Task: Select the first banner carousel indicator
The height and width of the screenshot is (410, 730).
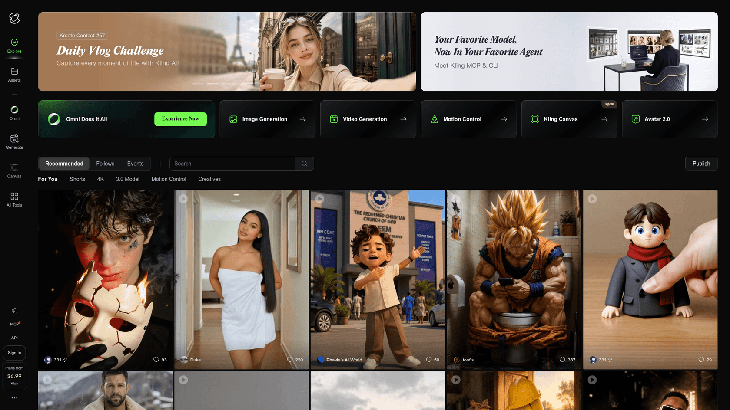Action: tap(198, 84)
